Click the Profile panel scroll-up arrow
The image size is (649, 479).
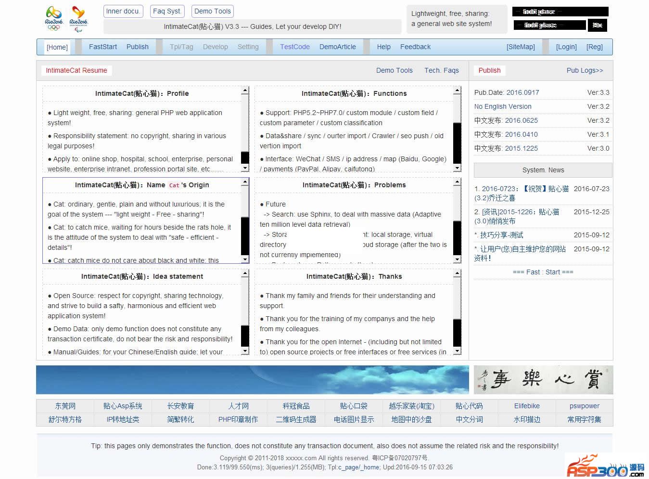(x=245, y=91)
